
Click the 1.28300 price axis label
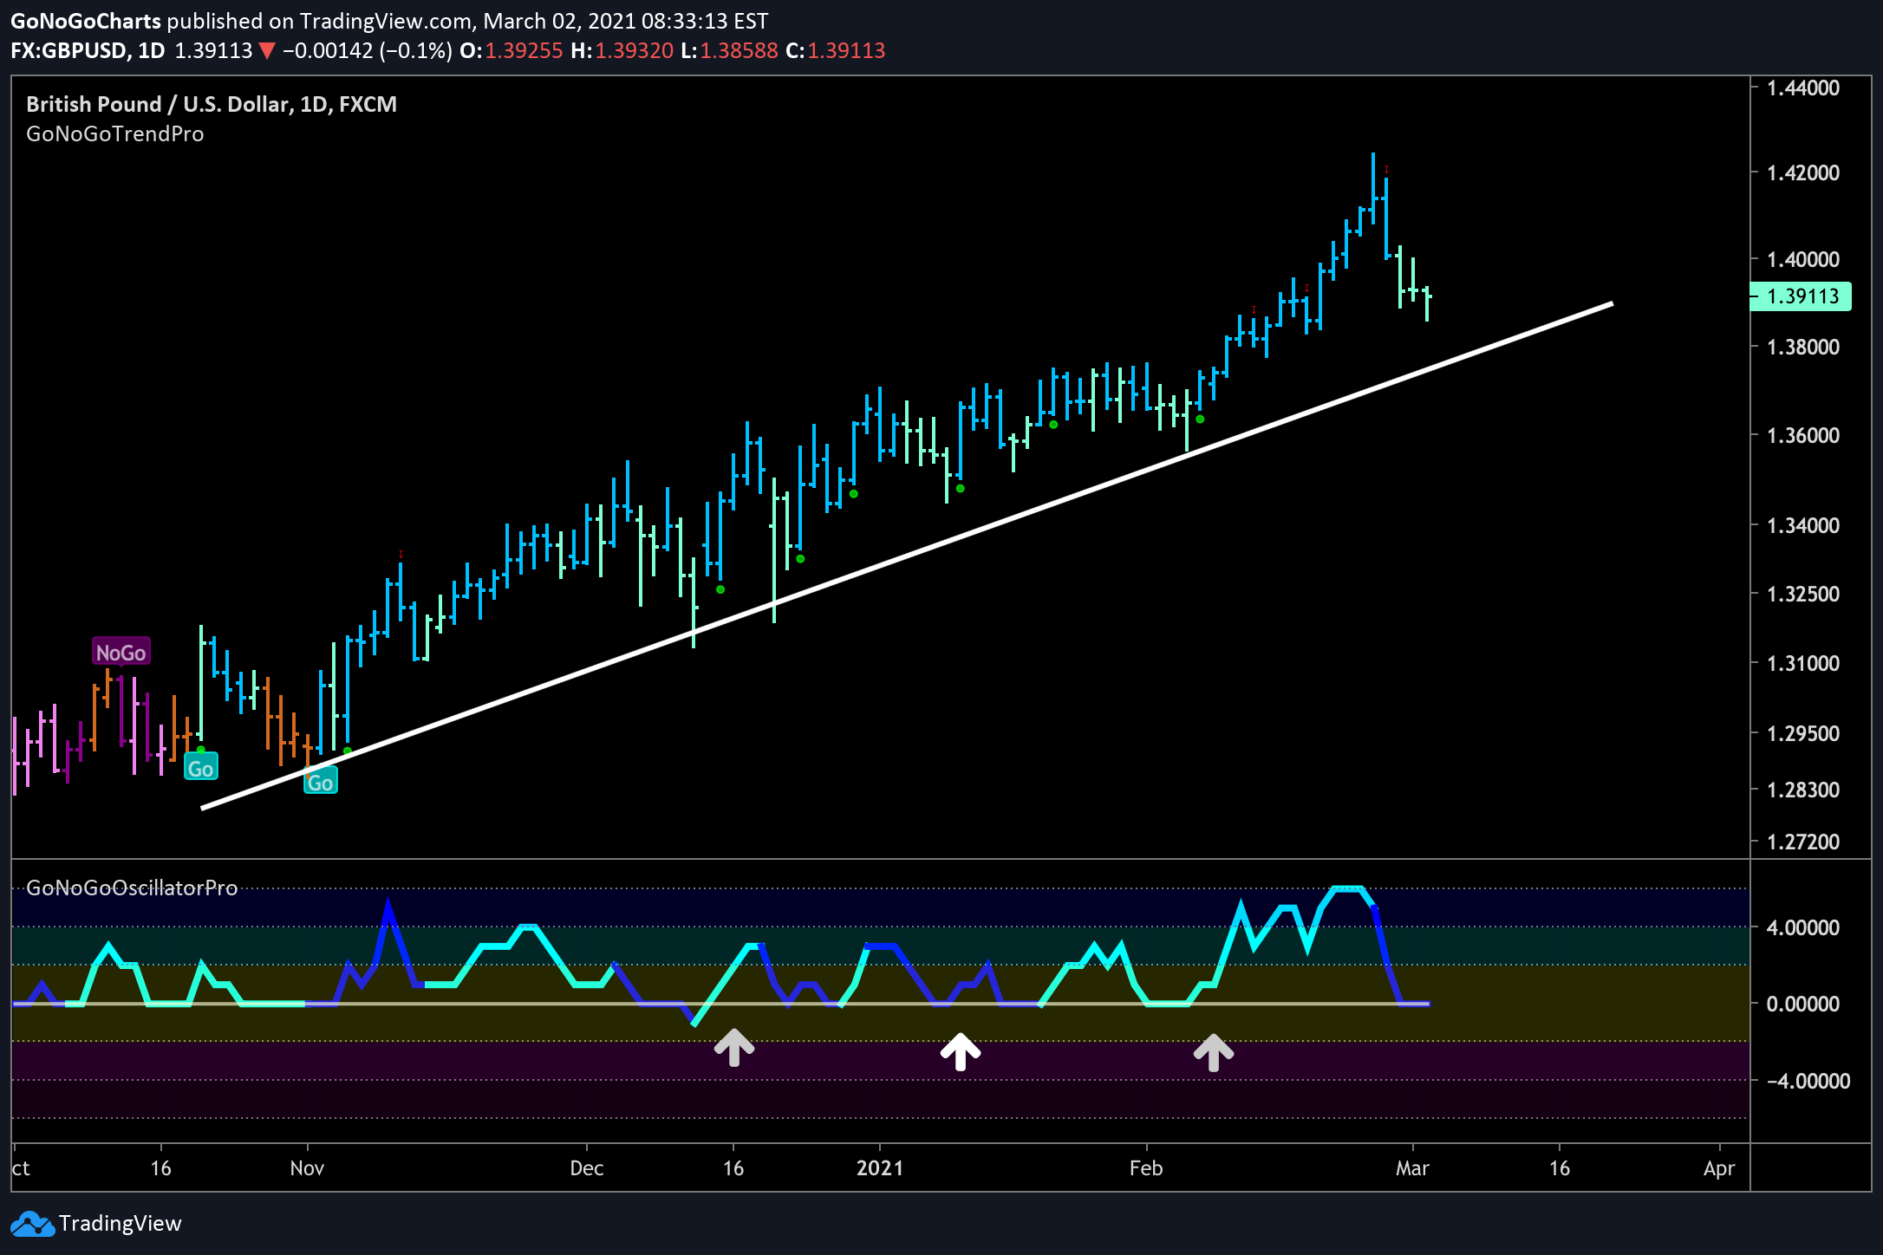(1803, 790)
